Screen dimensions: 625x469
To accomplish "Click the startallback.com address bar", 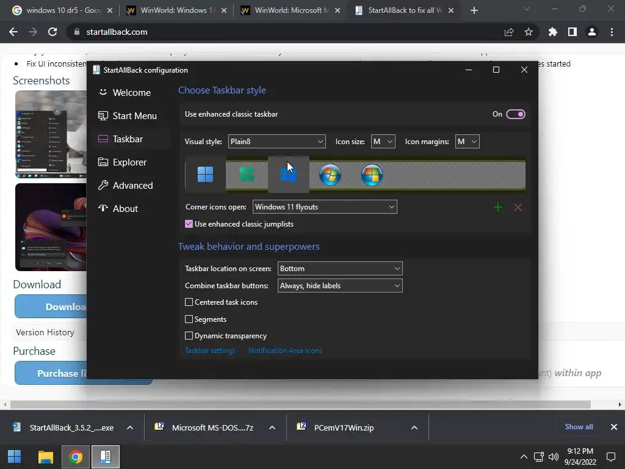I will pyautogui.click(x=283, y=32).
